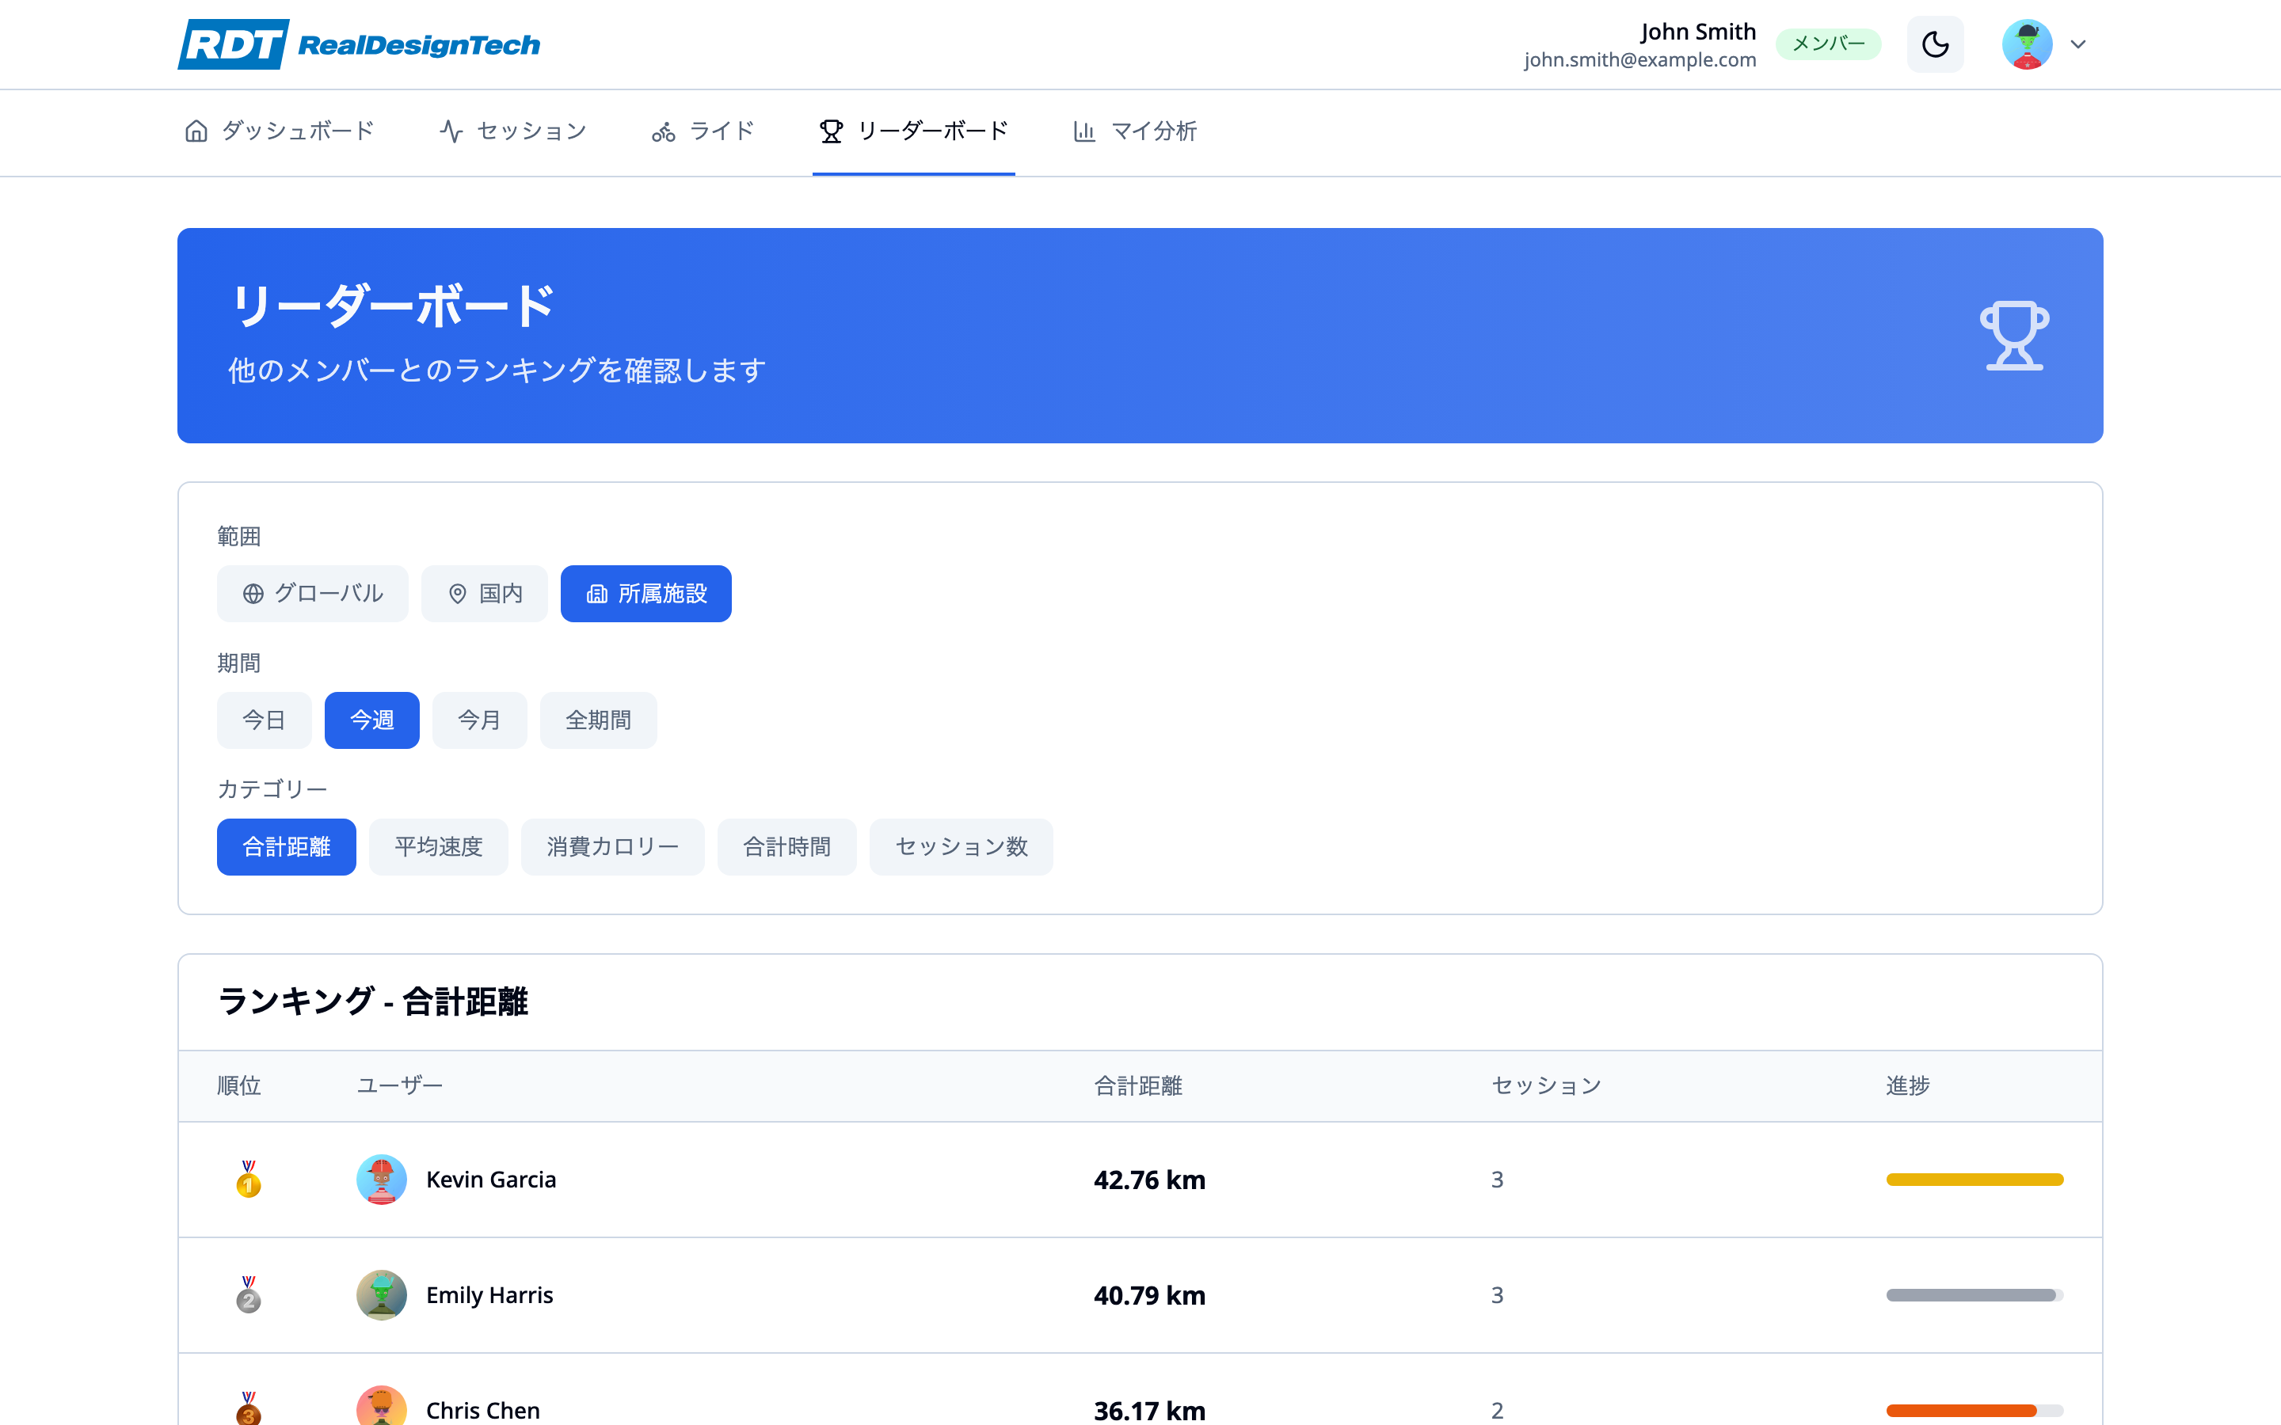The image size is (2281, 1425).
Task: Select the リーダーボード tab
Action: click(x=913, y=131)
